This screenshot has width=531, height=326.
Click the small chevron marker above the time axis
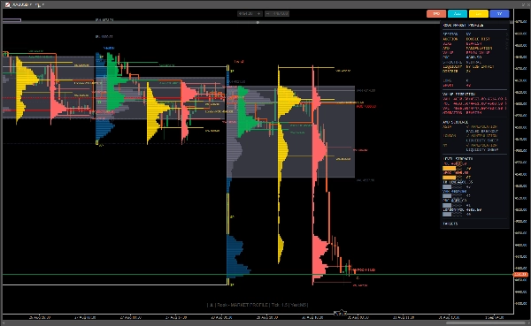click(x=341, y=313)
